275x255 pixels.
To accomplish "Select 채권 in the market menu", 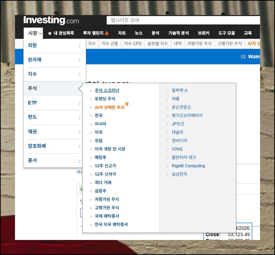I will point(32,132).
